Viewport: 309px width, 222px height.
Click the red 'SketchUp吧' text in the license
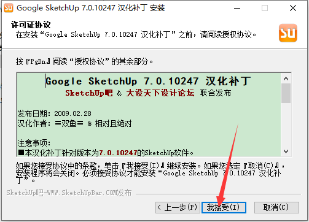89,93
